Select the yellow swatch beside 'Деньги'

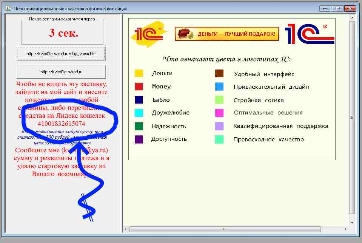tap(139, 73)
